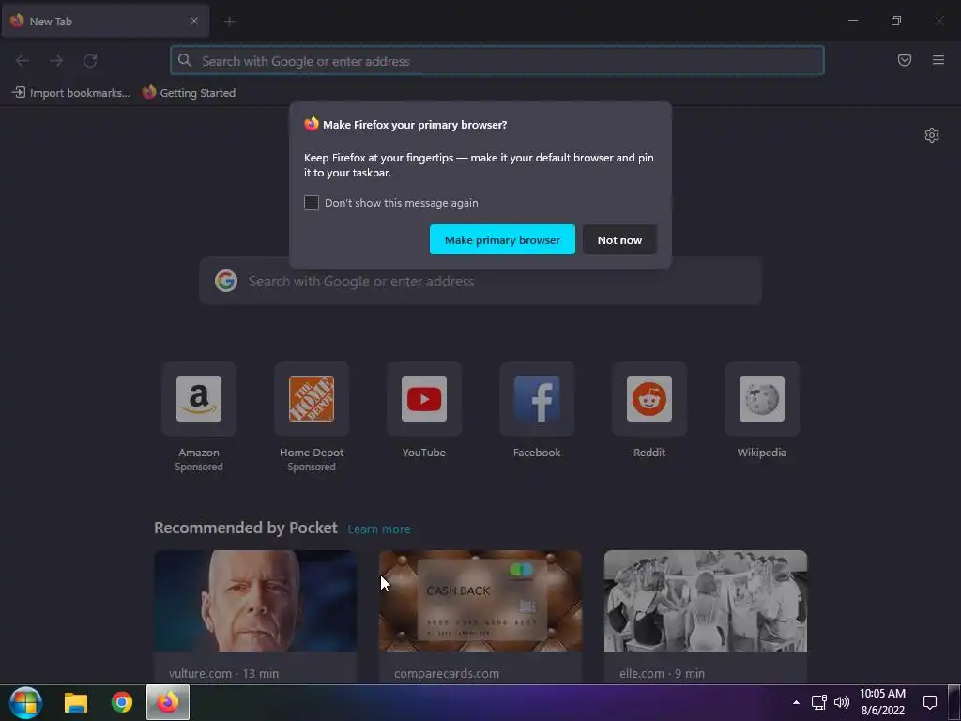Click Make primary browser button
The height and width of the screenshot is (721, 961).
502,239
